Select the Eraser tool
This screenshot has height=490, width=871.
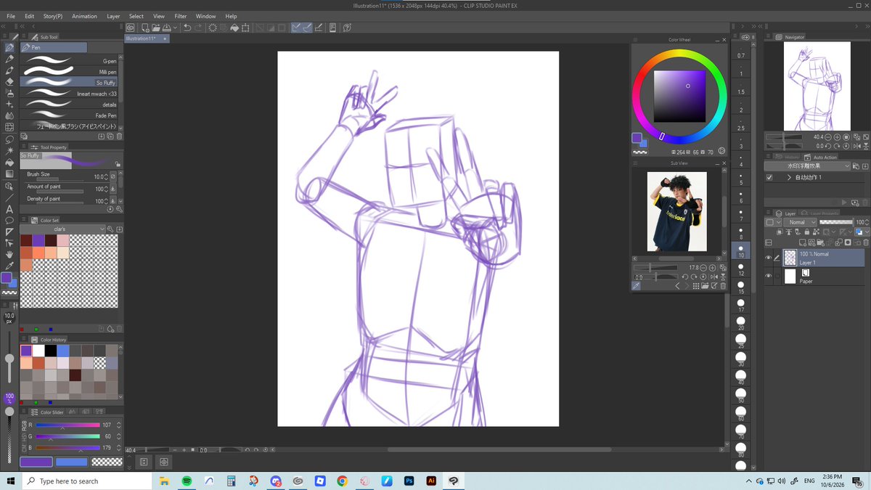pyautogui.click(x=9, y=82)
